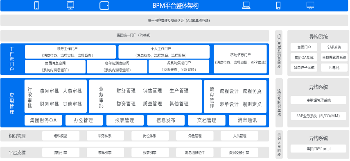This screenshot has width=350, height=161.
Task: Click the 角色管理 box
Action: point(194,136)
